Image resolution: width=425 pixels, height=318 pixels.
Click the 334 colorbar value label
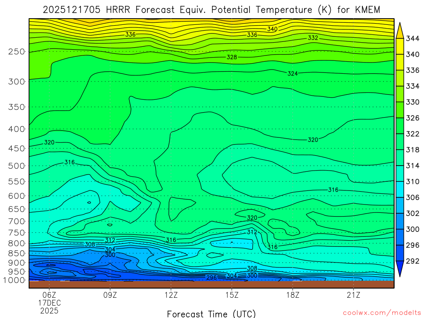(x=413, y=86)
